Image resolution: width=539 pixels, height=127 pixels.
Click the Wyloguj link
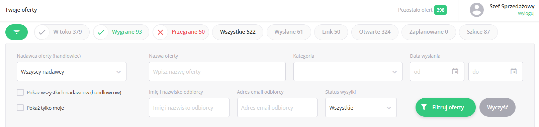(x=526, y=13)
